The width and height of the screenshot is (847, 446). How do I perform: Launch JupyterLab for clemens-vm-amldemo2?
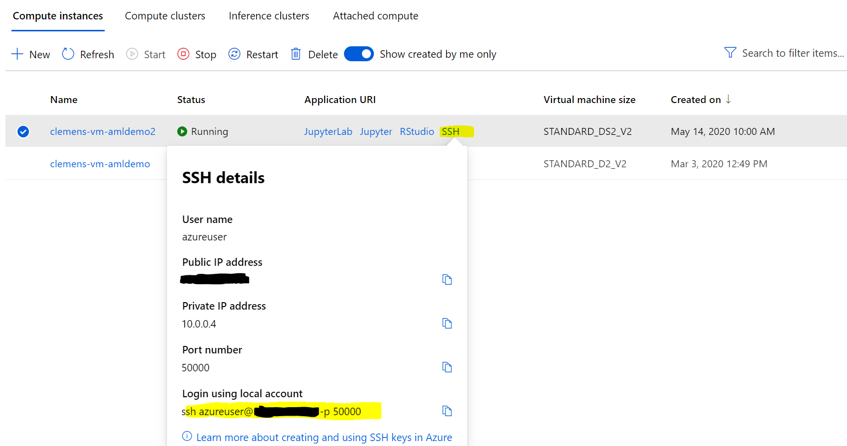[328, 131]
